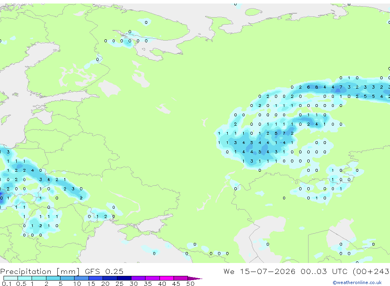Click the '25' legend scale label
Screen dimensions: 390x286
[119, 284]
